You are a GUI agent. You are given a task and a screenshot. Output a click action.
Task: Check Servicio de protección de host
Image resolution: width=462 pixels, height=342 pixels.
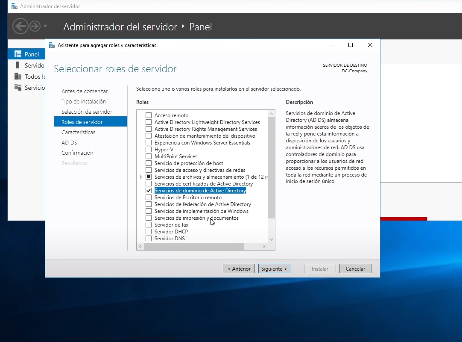pos(149,163)
